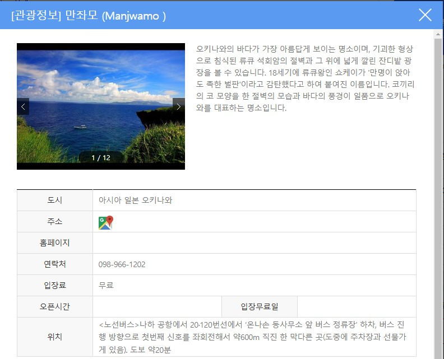The image size is (444, 359).
Task: Click the '홈페이지' row label
Action: point(54,243)
